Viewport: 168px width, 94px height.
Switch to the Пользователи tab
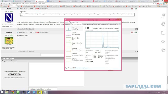pos(105,24)
